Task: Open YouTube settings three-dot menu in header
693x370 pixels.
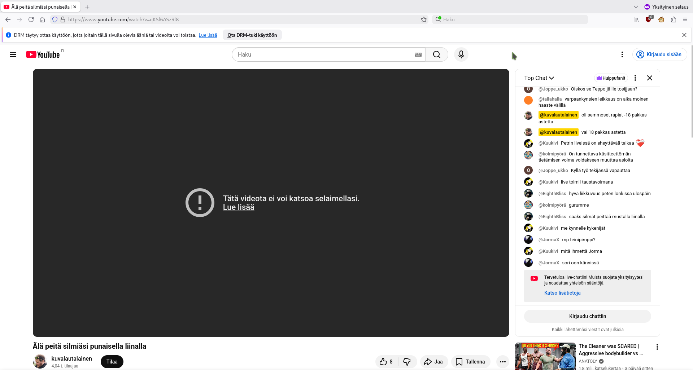Action: (x=622, y=54)
